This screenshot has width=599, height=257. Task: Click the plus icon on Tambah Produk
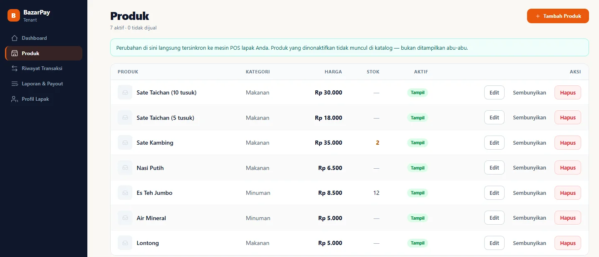tap(538, 16)
